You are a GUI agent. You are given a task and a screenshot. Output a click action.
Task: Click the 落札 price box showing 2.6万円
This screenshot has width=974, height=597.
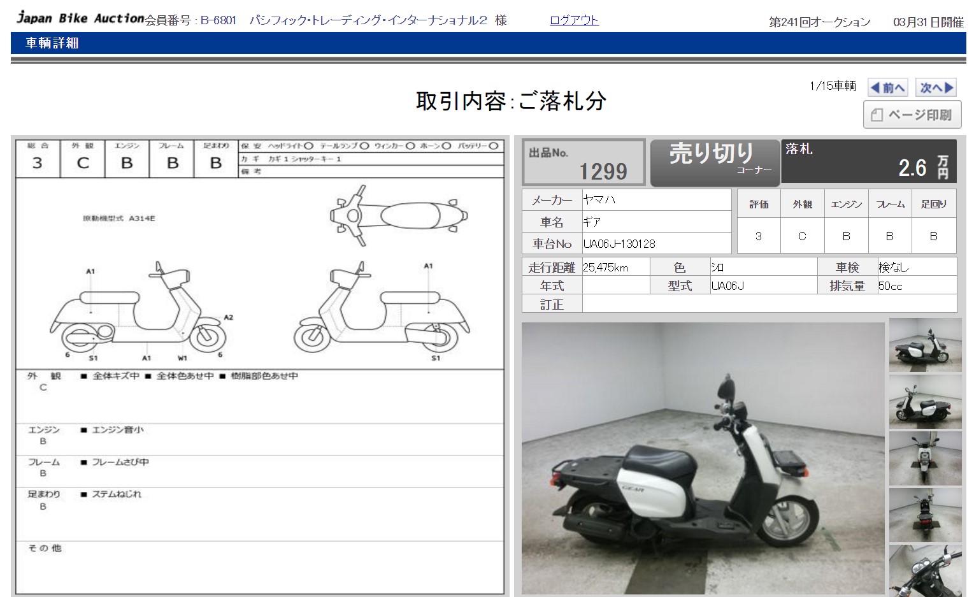pos(868,161)
